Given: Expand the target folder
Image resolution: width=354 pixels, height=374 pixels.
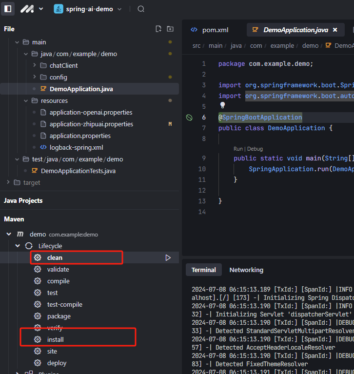Looking at the screenshot, I should [x=8, y=182].
